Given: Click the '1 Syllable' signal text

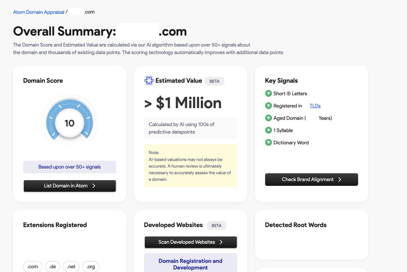Looking at the screenshot, I should point(283,130).
